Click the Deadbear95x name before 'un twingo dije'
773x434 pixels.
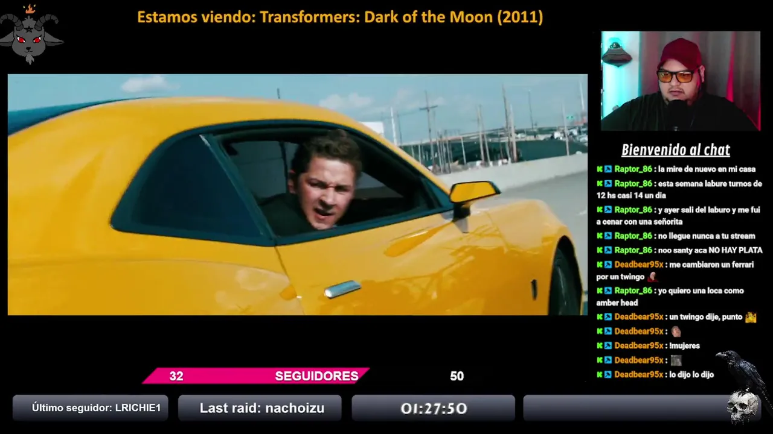(639, 317)
